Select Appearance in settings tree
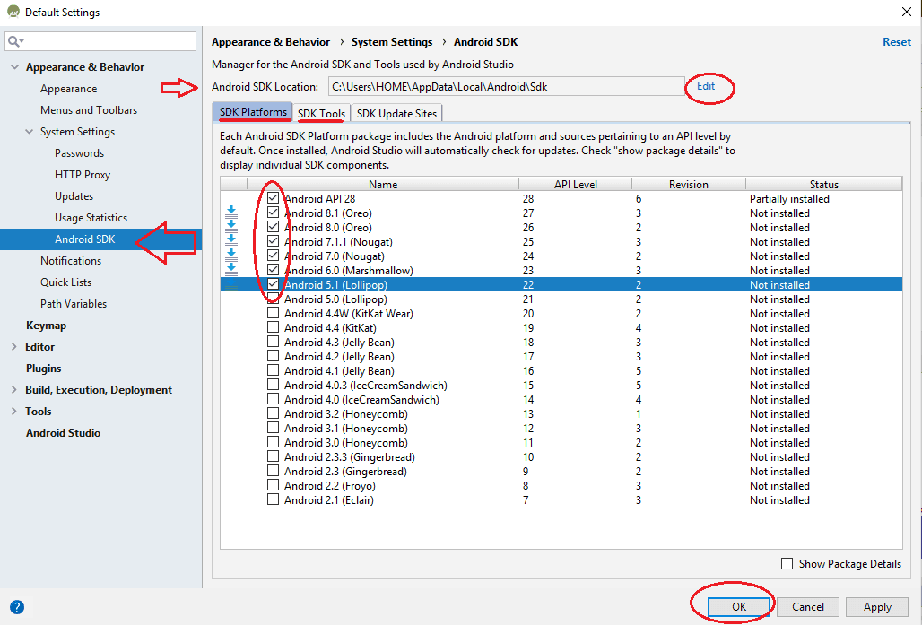This screenshot has width=922, height=625. pos(69,89)
